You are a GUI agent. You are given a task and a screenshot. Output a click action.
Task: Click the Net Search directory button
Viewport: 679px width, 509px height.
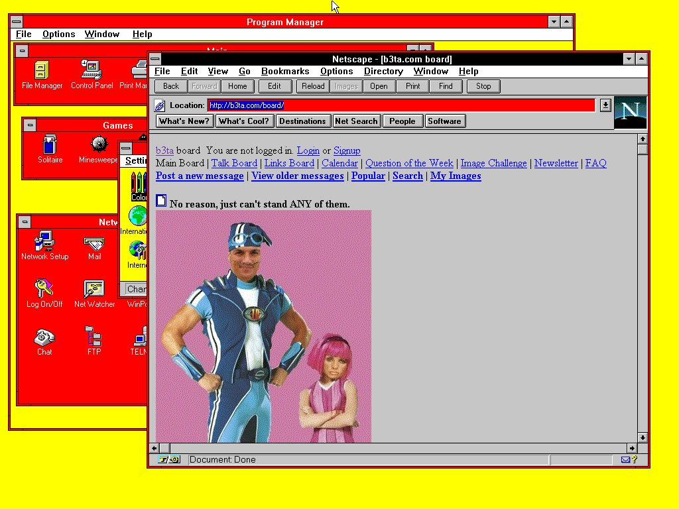tap(356, 121)
